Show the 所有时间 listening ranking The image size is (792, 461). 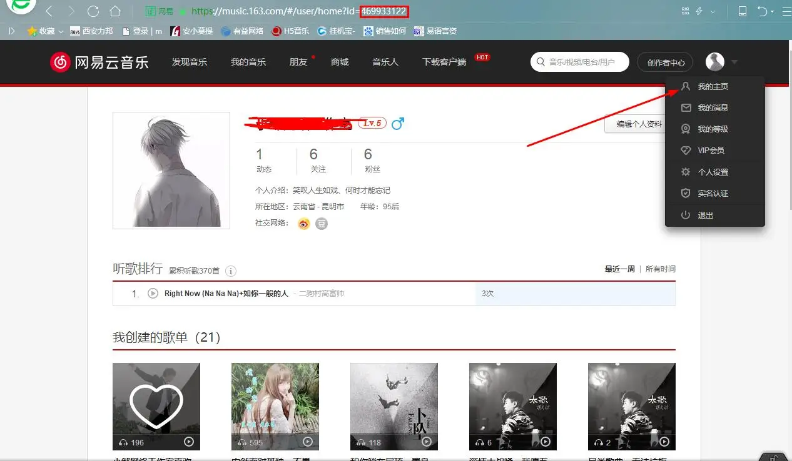point(661,269)
